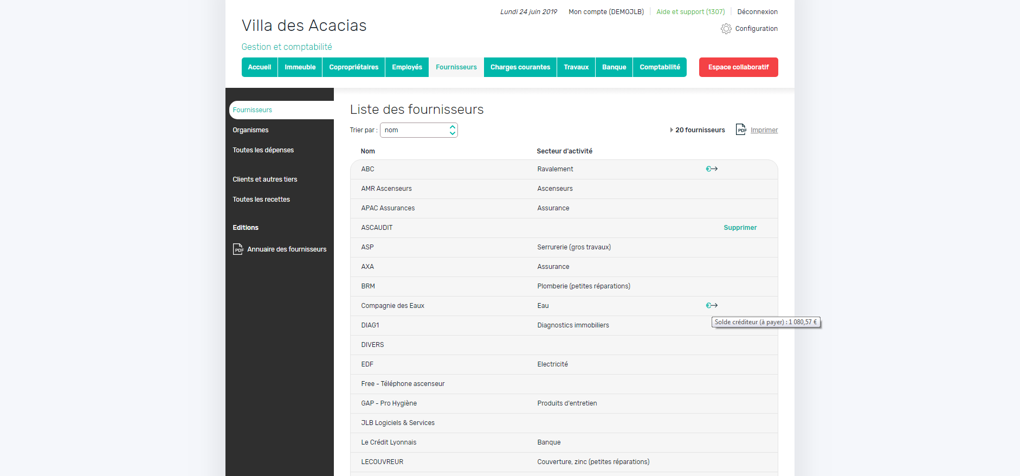Switch to the Travaux tab
The image size is (1020, 476).
tap(576, 67)
